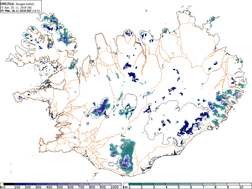Click the 163 visibility value label
The width and height of the screenshot is (252, 189).
pyautogui.click(x=64, y=40)
